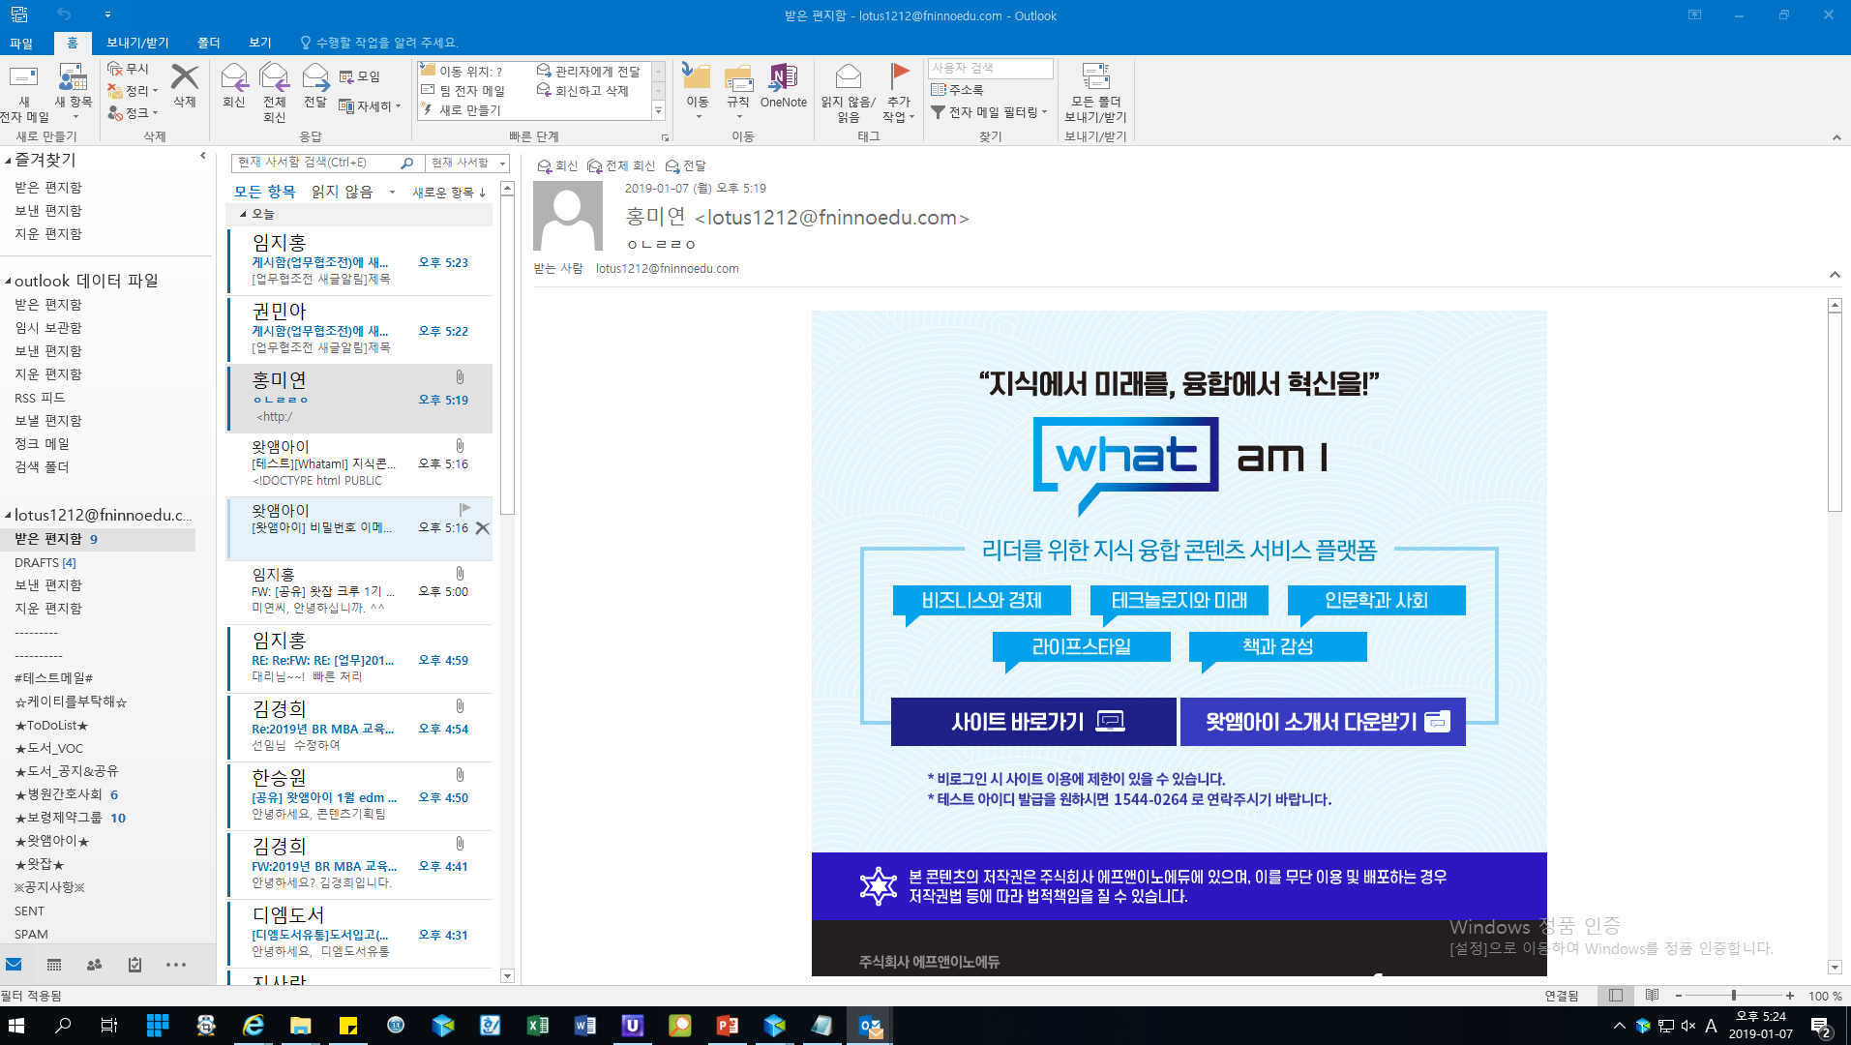Viewport: 1851px width, 1045px height.
Task: Toggle Unread/Read (읽지 않음/읽음) button
Action: click(x=848, y=92)
